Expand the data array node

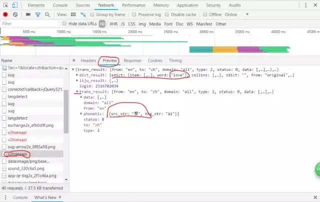pyautogui.click(x=81, y=97)
